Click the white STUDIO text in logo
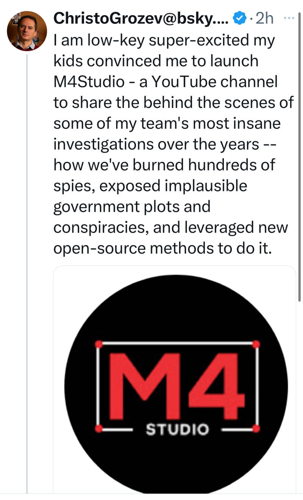Screen dimensions: 303x500 177,429
